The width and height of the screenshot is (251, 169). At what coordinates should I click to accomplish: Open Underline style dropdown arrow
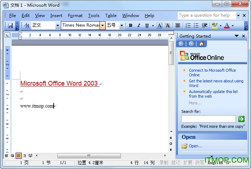point(153,26)
